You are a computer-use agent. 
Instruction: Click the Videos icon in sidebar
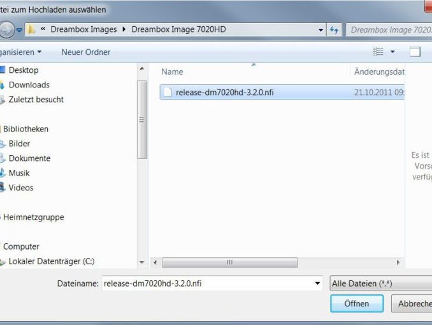(3, 188)
